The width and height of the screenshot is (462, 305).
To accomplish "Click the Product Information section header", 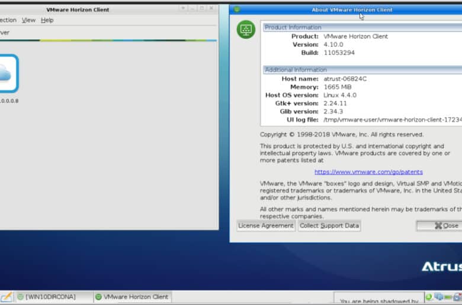I will pos(362,27).
